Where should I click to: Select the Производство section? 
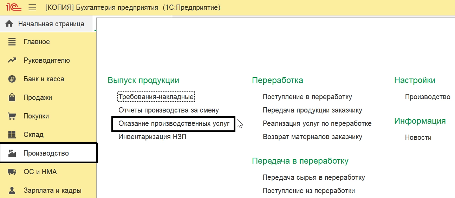tap(48, 153)
